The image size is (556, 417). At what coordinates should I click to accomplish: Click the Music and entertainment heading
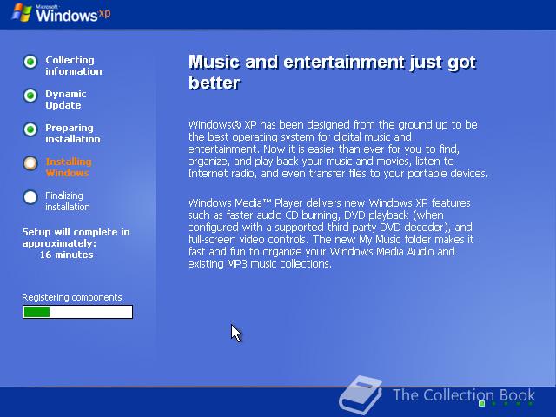[332, 72]
